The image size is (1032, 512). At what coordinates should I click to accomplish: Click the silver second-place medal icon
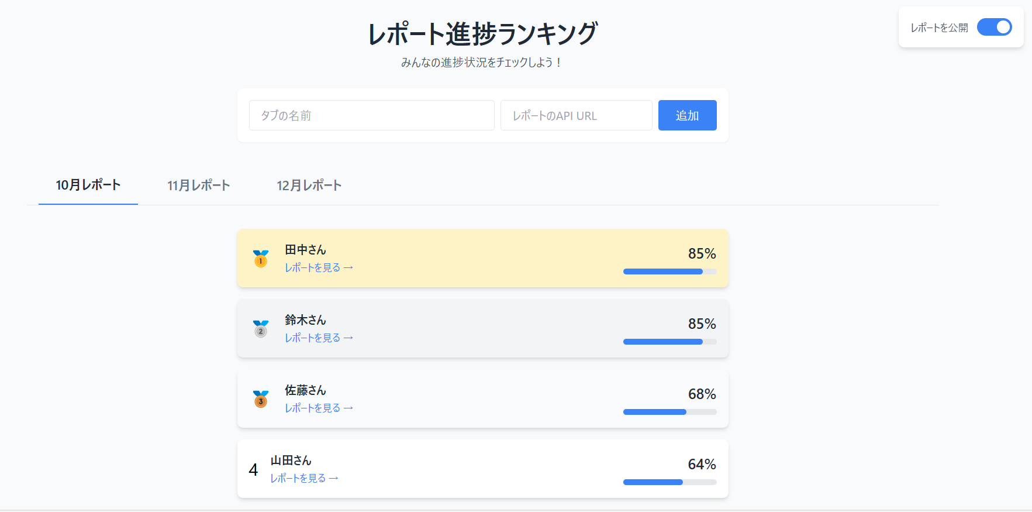point(261,328)
